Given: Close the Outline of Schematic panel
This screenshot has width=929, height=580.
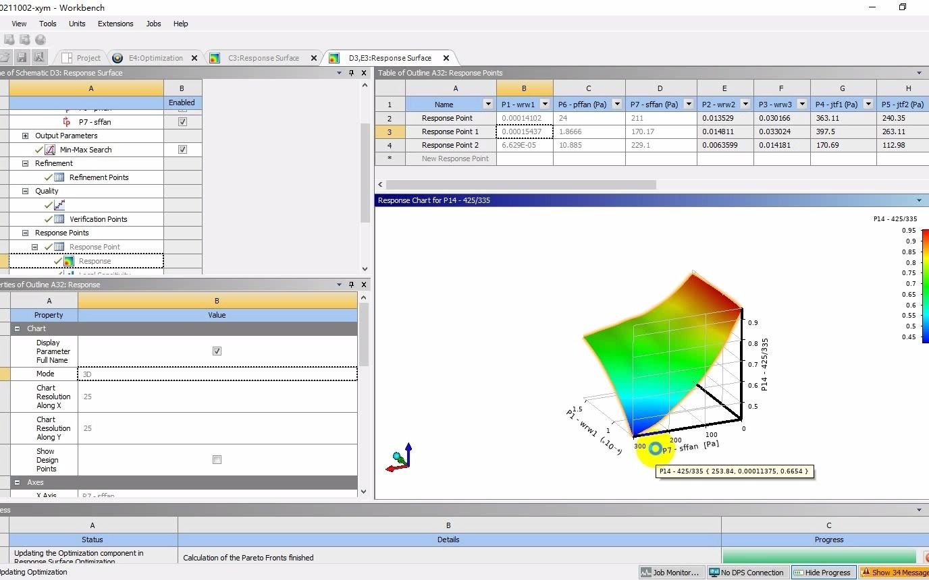Looking at the screenshot, I should point(364,73).
